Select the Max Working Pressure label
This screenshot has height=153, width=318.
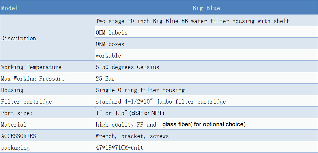click(47, 78)
